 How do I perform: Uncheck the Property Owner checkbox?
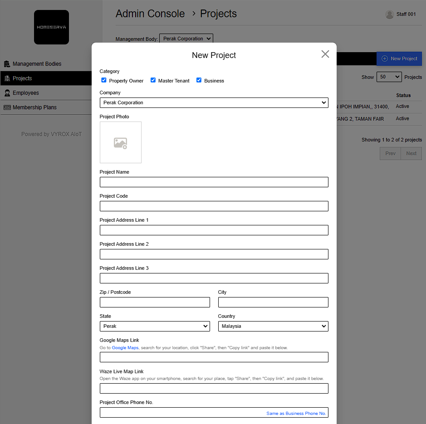pos(104,80)
